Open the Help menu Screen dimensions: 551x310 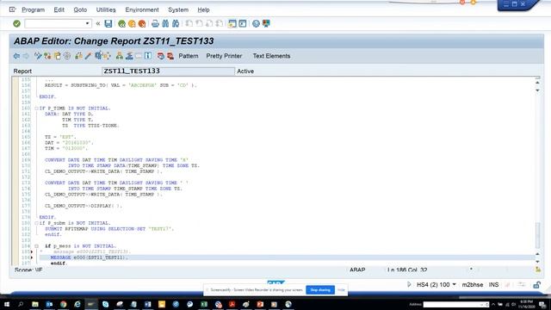pos(203,9)
